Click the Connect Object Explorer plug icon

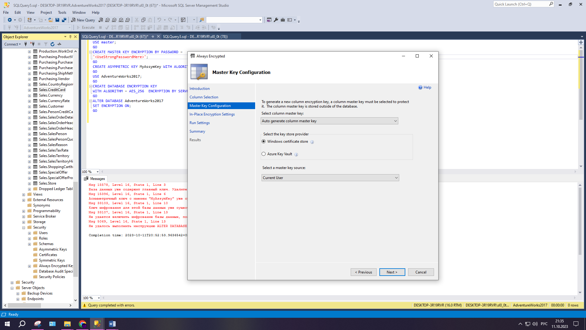pyautogui.click(x=26, y=44)
